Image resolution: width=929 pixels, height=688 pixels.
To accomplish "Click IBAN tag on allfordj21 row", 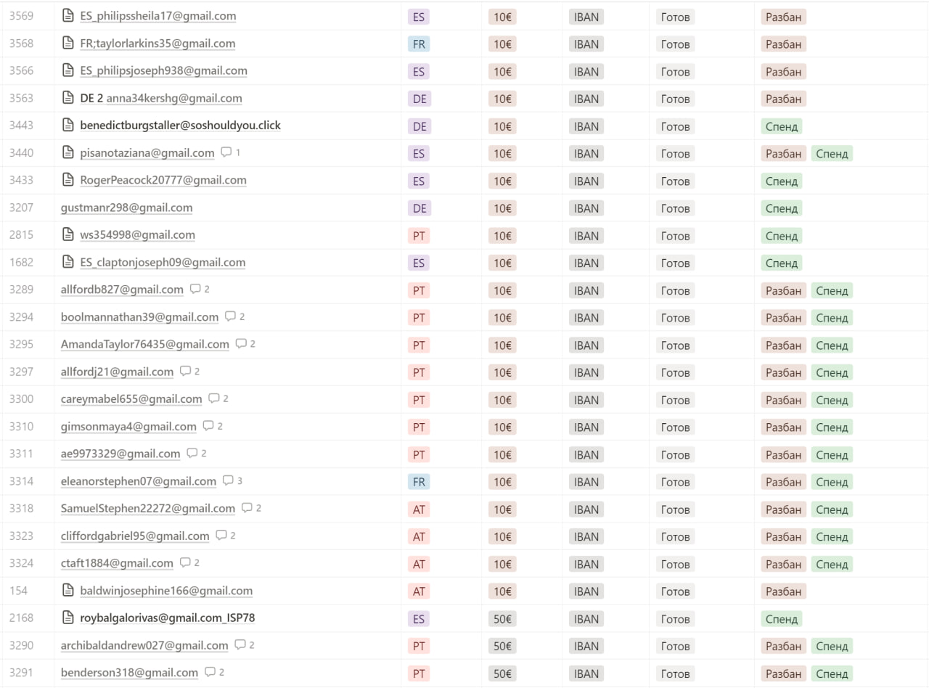I will (586, 372).
